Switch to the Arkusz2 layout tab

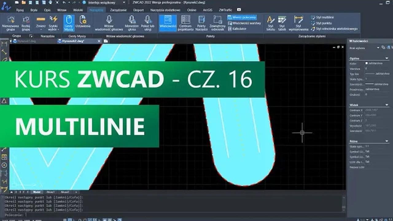point(64,192)
